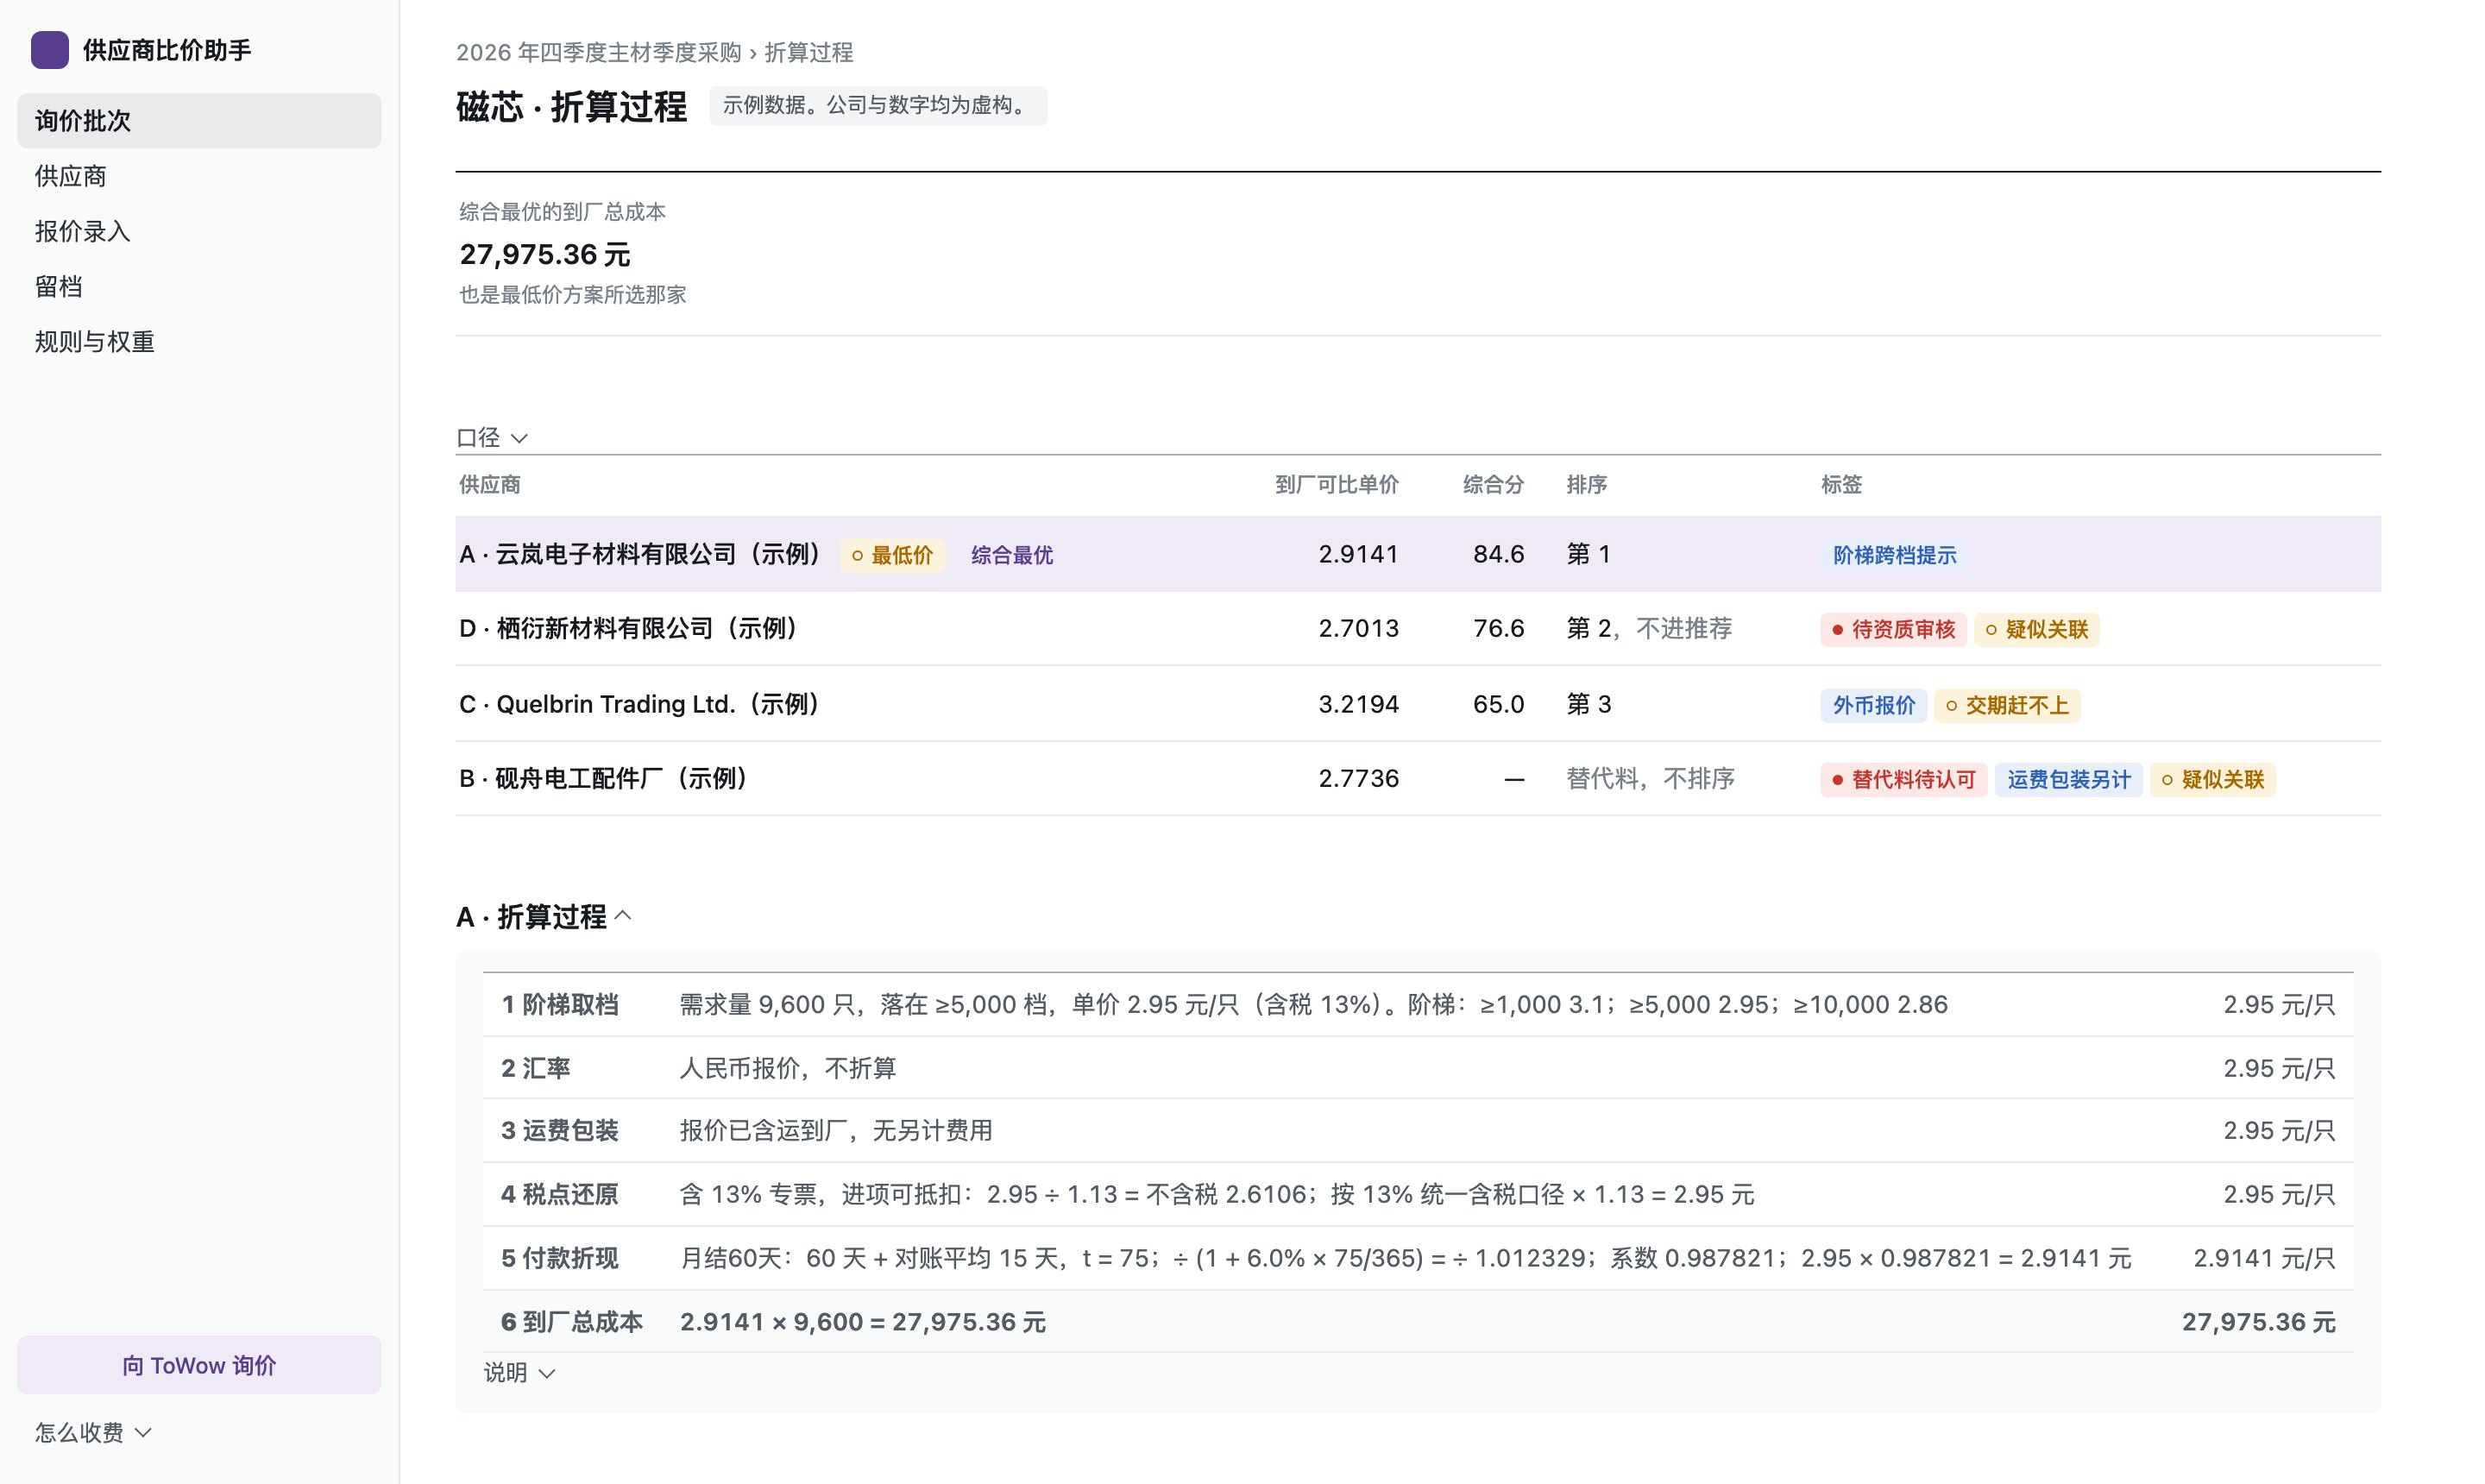The width and height of the screenshot is (2485, 1484).
Task: Collapse the A · 折算过程 section
Action: [544, 916]
